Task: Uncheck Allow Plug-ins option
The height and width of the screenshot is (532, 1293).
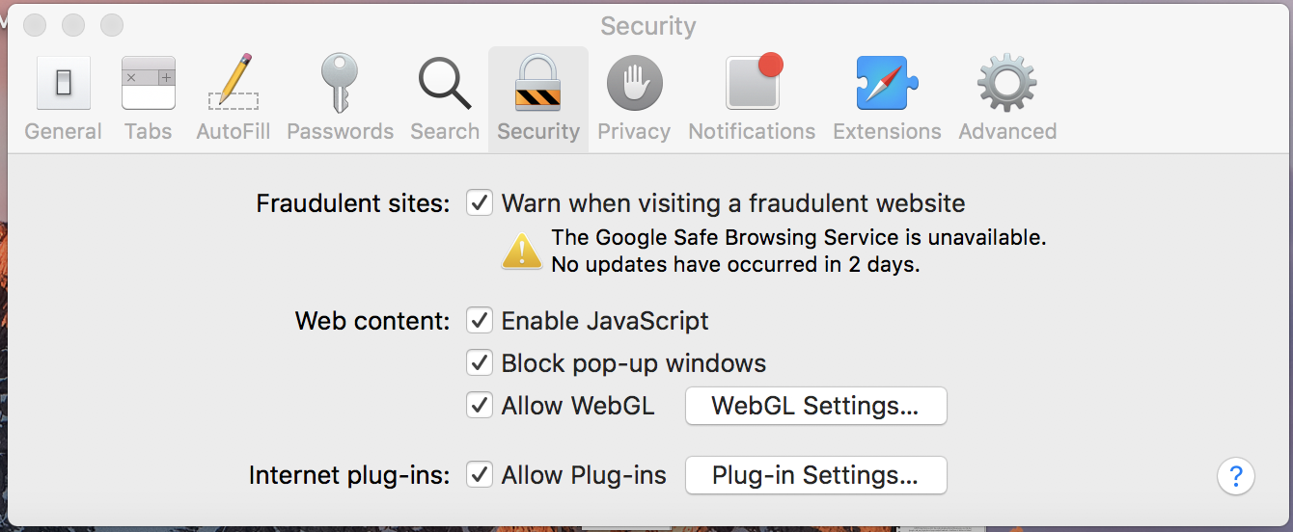Action: point(480,474)
